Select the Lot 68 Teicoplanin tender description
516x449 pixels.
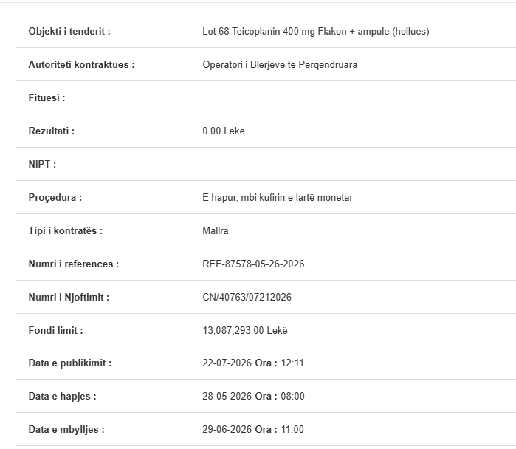point(316,31)
